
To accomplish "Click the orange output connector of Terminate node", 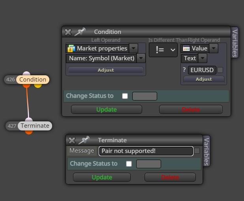I will pyautogui.click(x=29, y=132).
